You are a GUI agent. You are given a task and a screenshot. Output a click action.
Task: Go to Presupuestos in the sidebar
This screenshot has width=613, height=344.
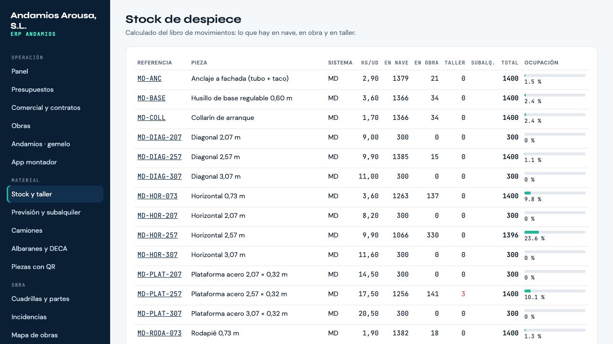[x=55, y=89]
